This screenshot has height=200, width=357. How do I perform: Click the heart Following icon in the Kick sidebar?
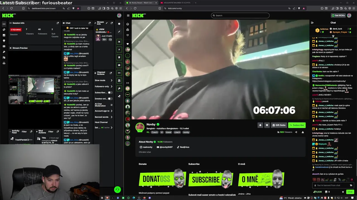click(128, 35)
